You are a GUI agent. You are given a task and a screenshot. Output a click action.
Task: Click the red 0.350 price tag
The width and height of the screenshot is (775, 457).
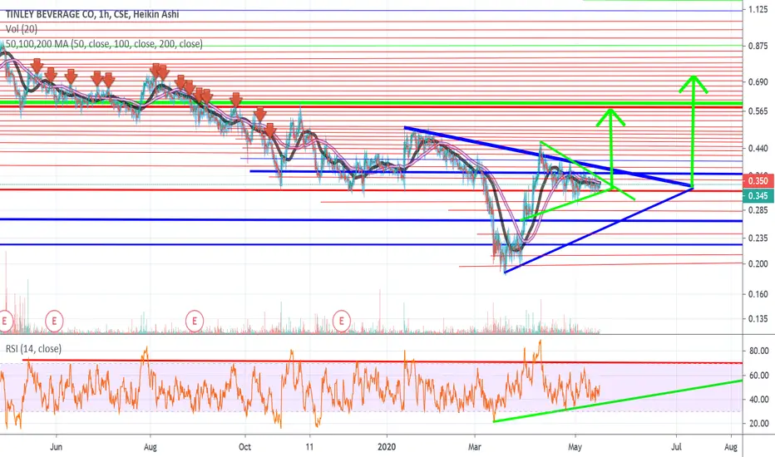click(758, 181)
